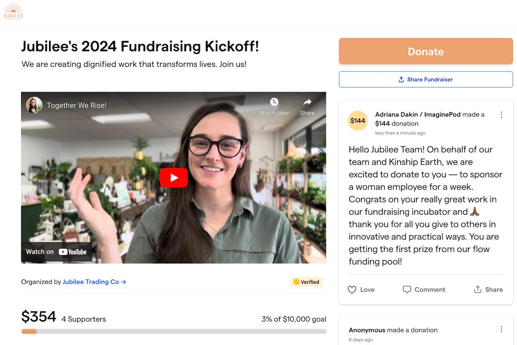517x345 pixels.
Task: Click the 4 Supporters count
Action: pyautogui.click(x=84, y=319)
